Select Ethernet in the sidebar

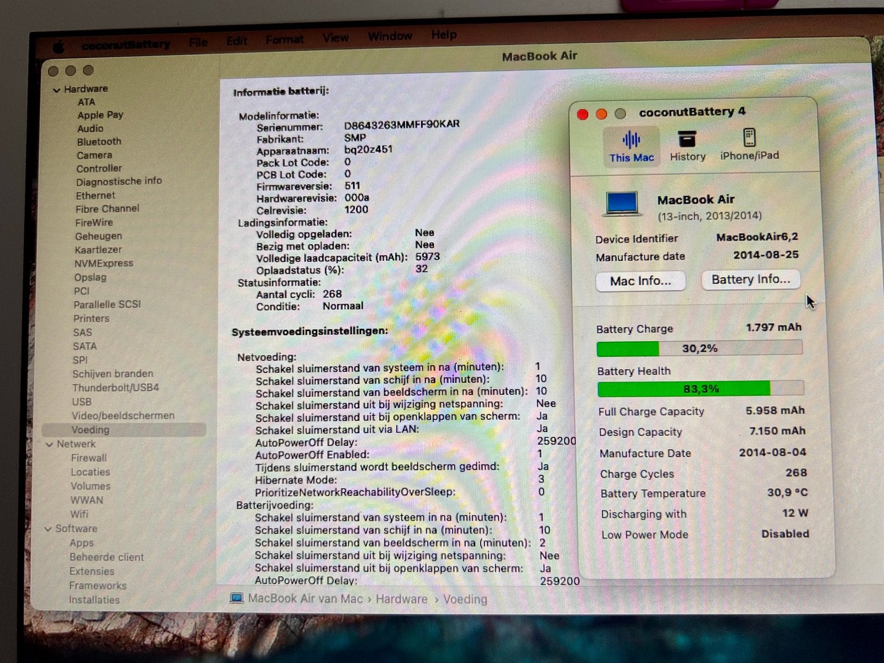[96, 196]
